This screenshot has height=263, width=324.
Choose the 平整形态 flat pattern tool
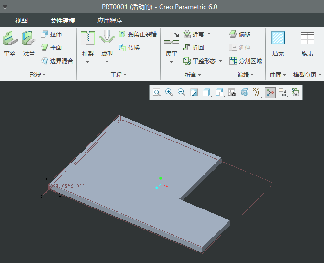point(199,61)
